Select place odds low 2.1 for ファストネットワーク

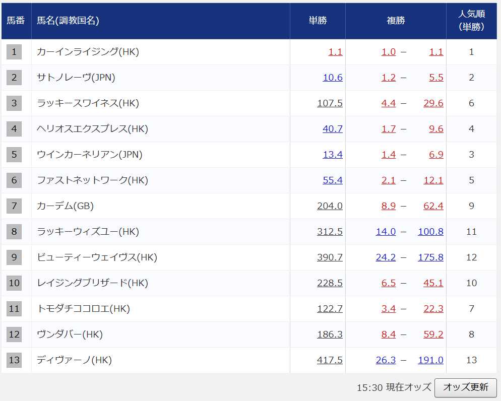389,180
